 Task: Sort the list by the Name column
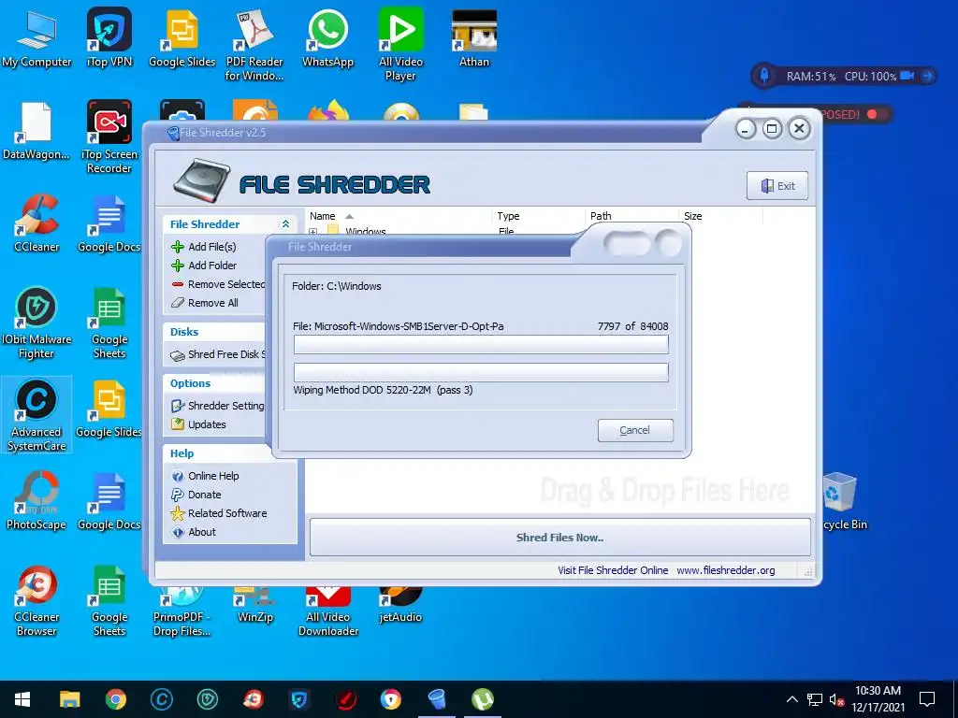tap(322, 216)
